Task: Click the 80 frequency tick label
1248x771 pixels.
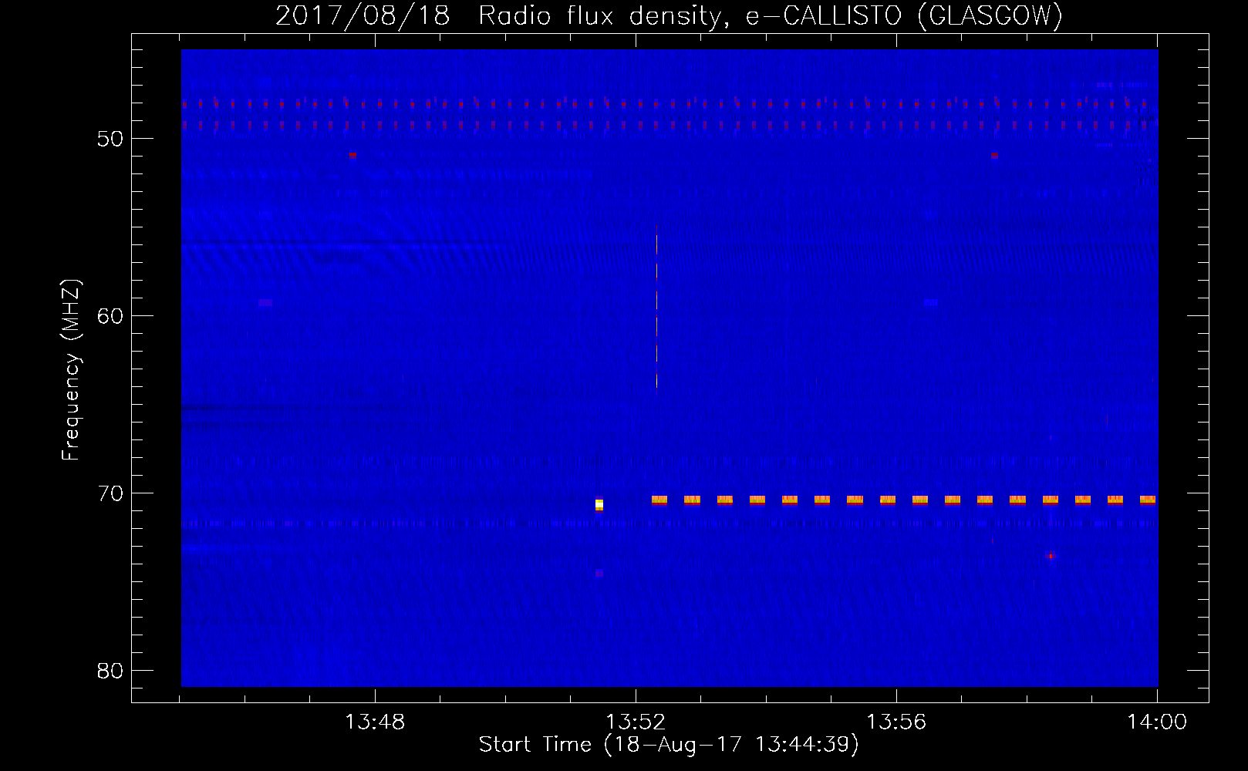Action: 110,671
